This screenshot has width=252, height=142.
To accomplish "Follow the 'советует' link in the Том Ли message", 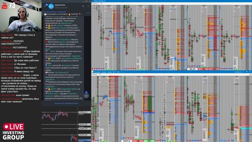I will click(60, 25).
